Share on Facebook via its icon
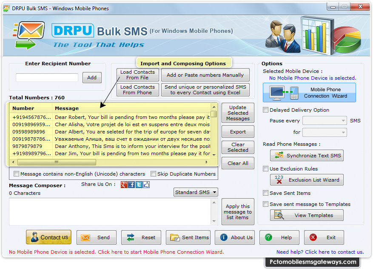The height and width of the screenshot is (269, 373). [131, 185]
